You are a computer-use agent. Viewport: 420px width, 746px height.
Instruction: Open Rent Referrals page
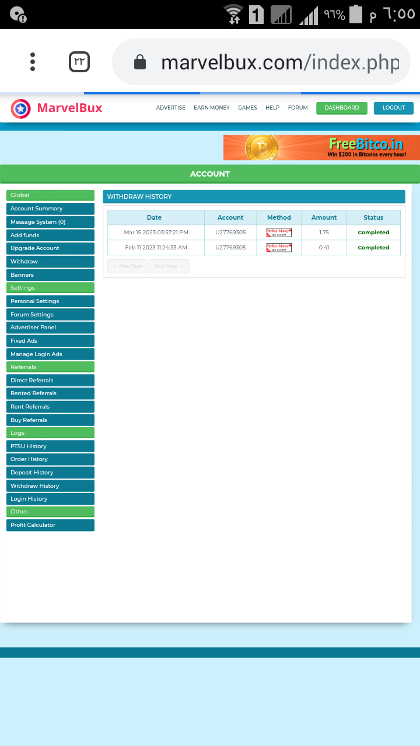[x=50, y=407]
